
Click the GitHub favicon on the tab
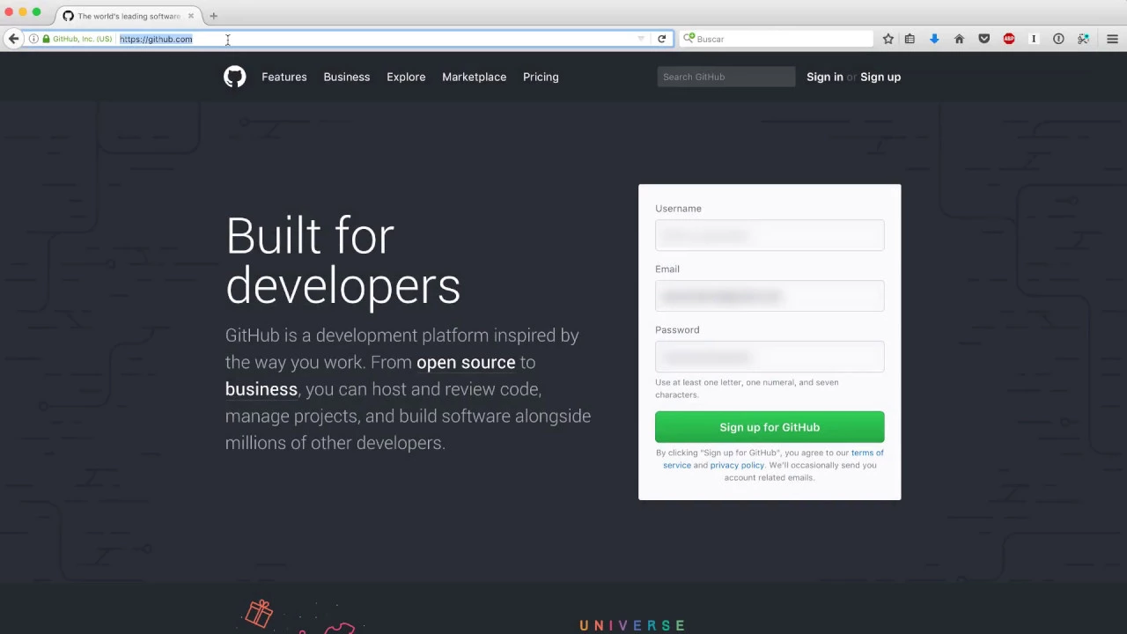click(68, 16)
